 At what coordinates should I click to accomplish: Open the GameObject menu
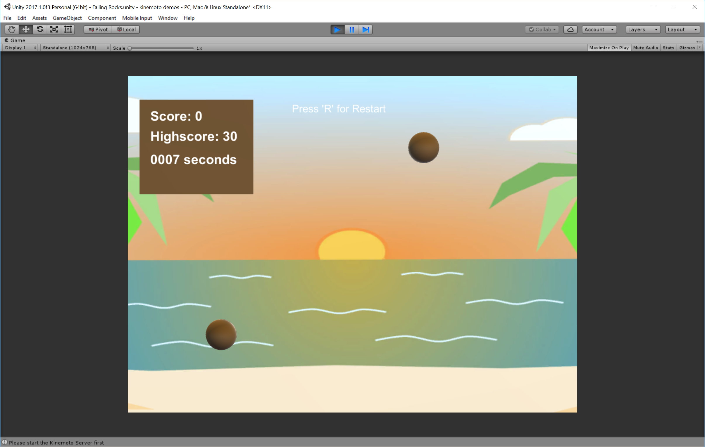coord(67,18)
